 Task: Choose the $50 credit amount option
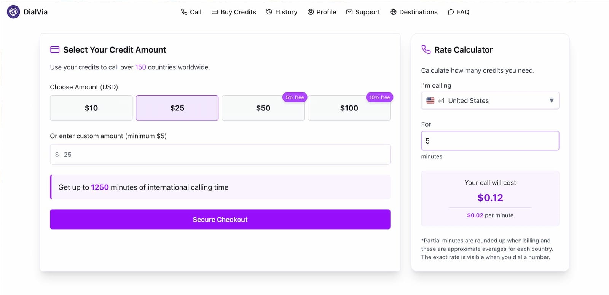(x=263, y=108)
